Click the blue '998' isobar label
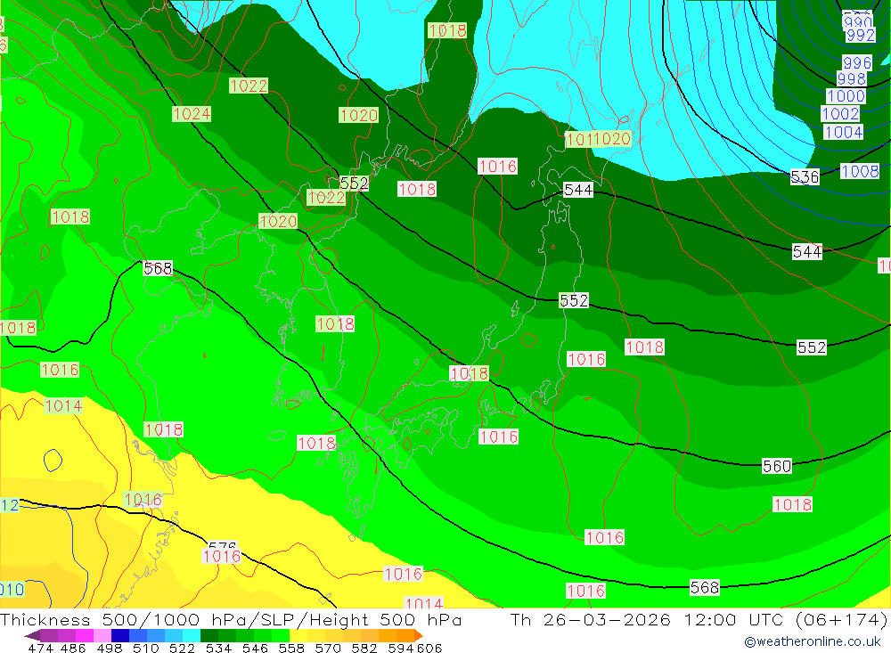The height and width of the screenshot is (653, 891). (851, 78)
